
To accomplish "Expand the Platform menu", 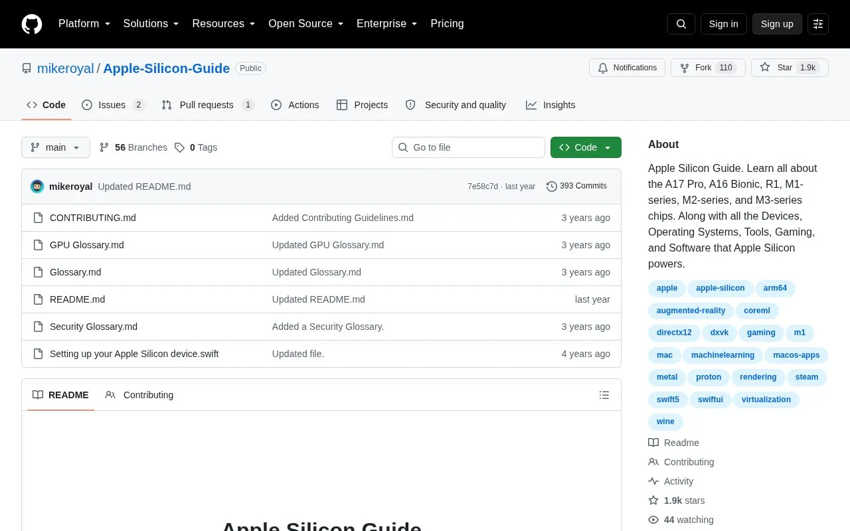I will click(84, 24).
